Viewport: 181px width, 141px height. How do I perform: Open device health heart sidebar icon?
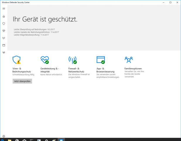click(4, 31)
